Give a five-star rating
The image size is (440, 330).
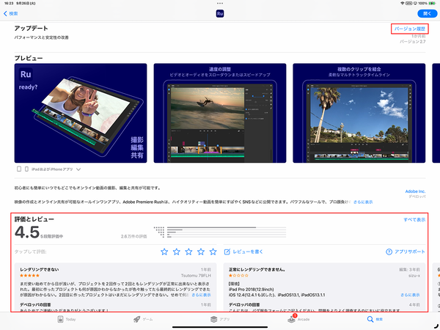[x=213, y=252]
